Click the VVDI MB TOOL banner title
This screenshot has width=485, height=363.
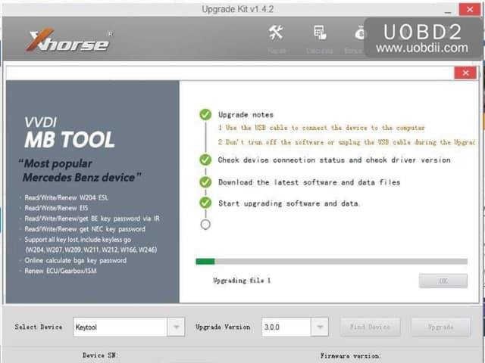[70, 132]
